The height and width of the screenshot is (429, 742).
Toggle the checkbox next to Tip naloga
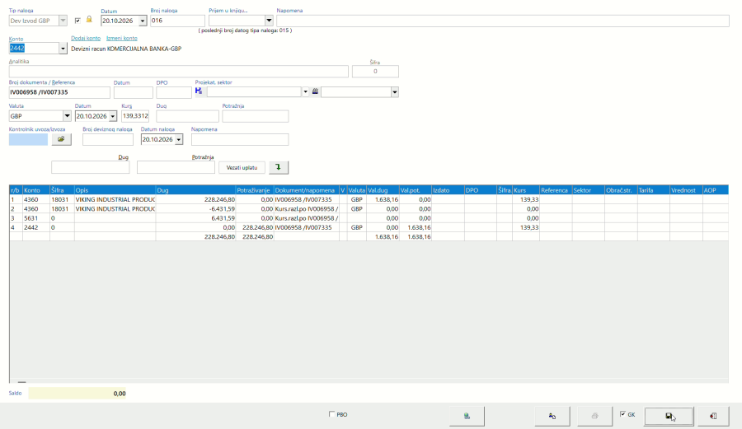pyautogui.click(x=77, y=21)
